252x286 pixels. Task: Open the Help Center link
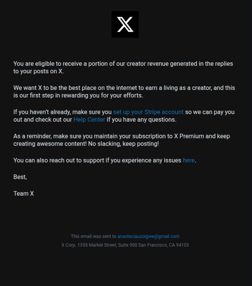pyautogui.click(x=89, y=120)
